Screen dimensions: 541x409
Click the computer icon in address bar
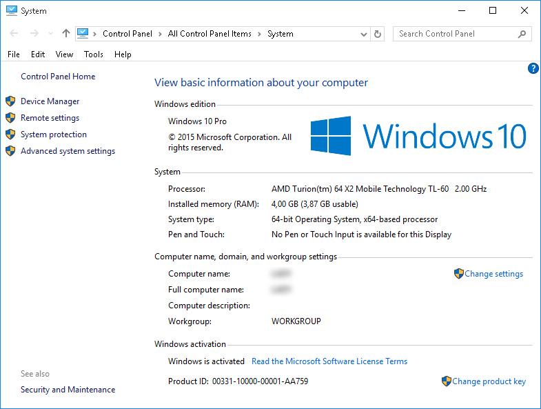click(x=83, y=34)
